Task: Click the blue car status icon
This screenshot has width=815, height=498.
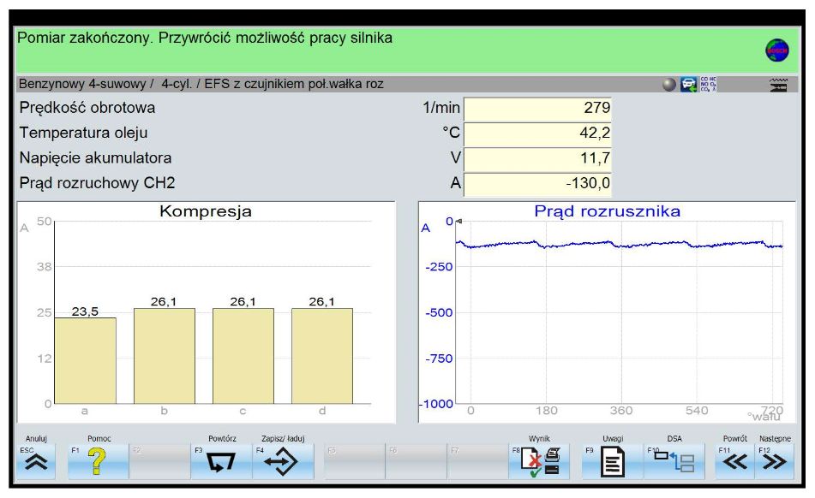Action: pos(687,85)
